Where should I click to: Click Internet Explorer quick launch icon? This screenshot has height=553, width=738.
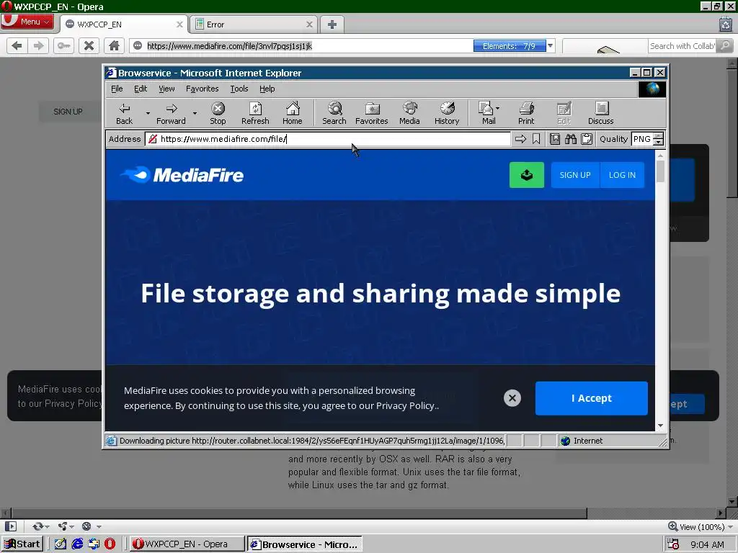coord(77,544)
